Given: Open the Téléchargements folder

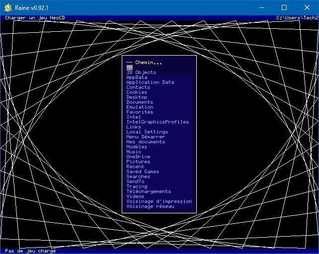Looking at the screenshot, I should (x=149, y=191).
